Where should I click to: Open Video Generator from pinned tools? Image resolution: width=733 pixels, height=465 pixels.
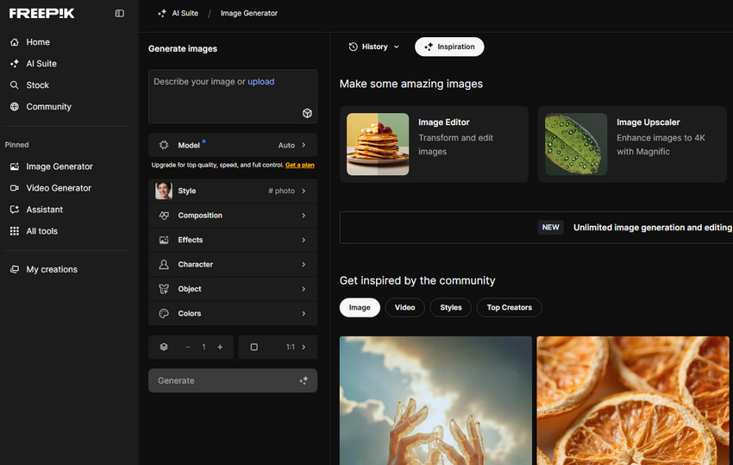pos(59,188)
